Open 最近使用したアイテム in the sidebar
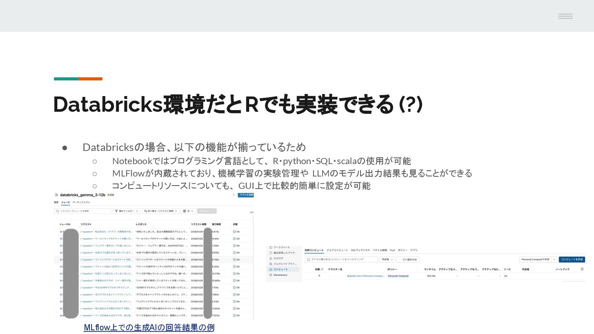Image resolution: width=594 pixels, height=334 pixels. 283,253
